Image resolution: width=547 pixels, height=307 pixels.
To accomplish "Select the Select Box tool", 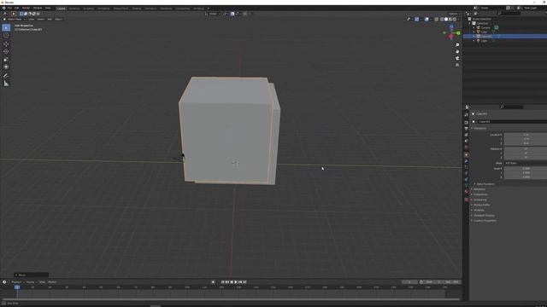I will [x=6, y=27].
